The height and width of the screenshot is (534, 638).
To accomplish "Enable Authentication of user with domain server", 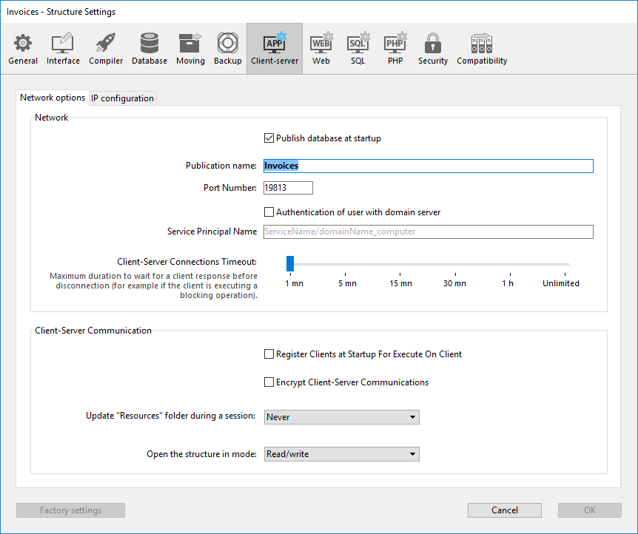I will coord(269,212).
